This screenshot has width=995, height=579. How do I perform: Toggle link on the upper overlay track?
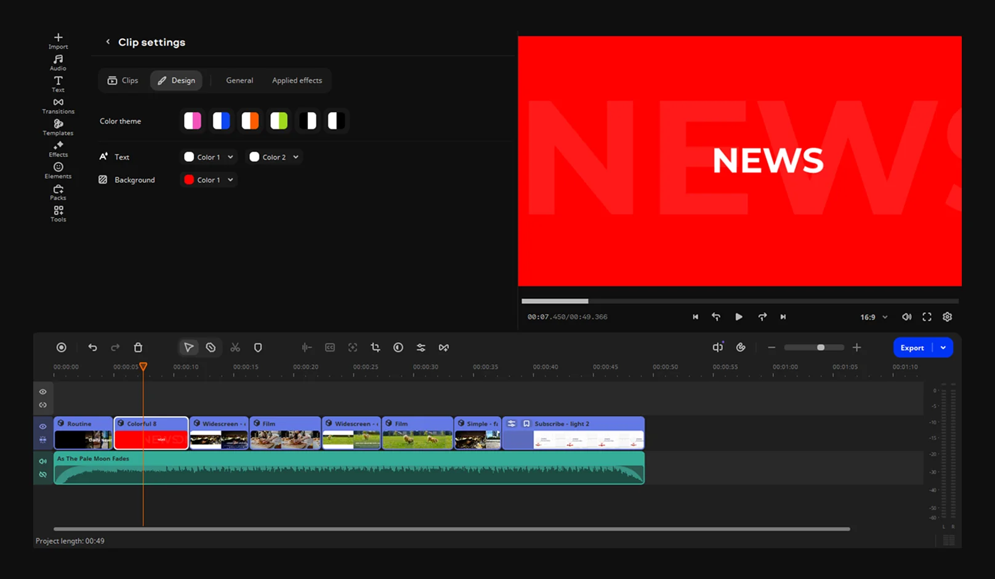pyautogui.click(x=42, y=405)
